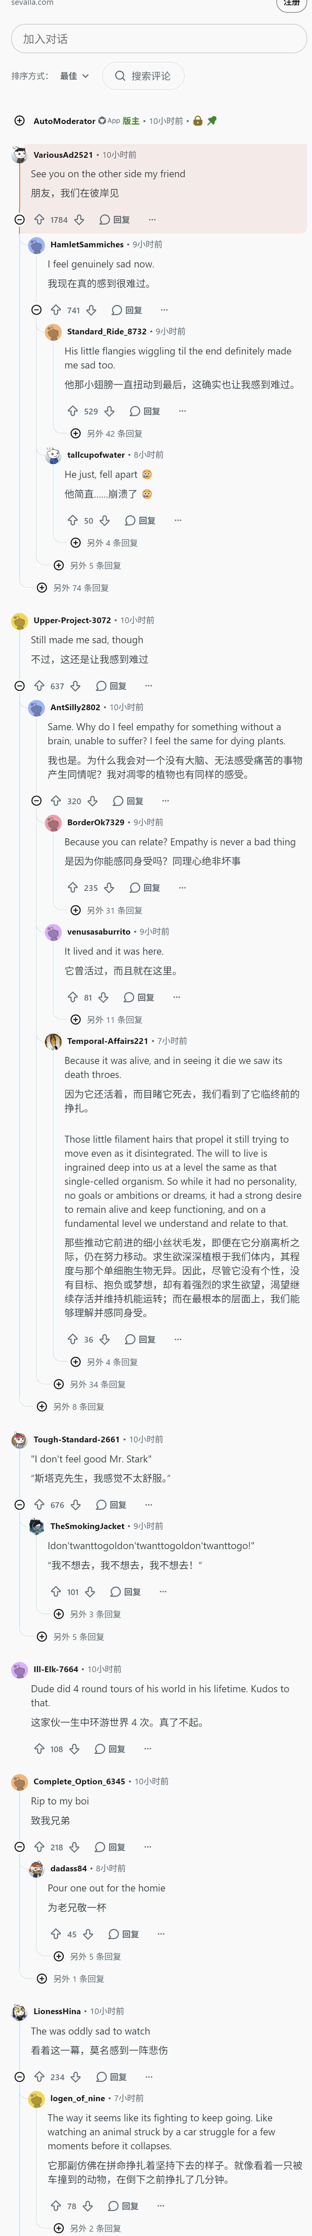Click the 加入对话 comment input field
The image size is (312, 2236).
pos(159,39)
